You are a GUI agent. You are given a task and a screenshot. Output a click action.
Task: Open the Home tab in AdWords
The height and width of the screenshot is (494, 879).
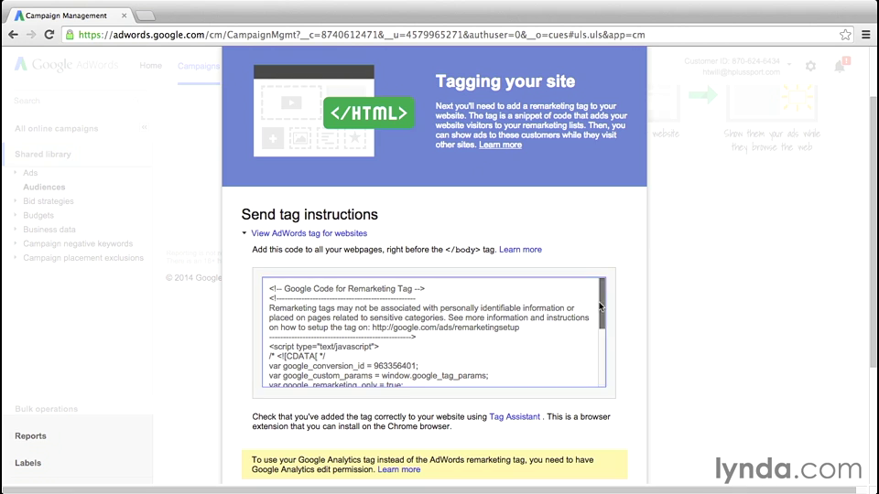click(151, 66)
